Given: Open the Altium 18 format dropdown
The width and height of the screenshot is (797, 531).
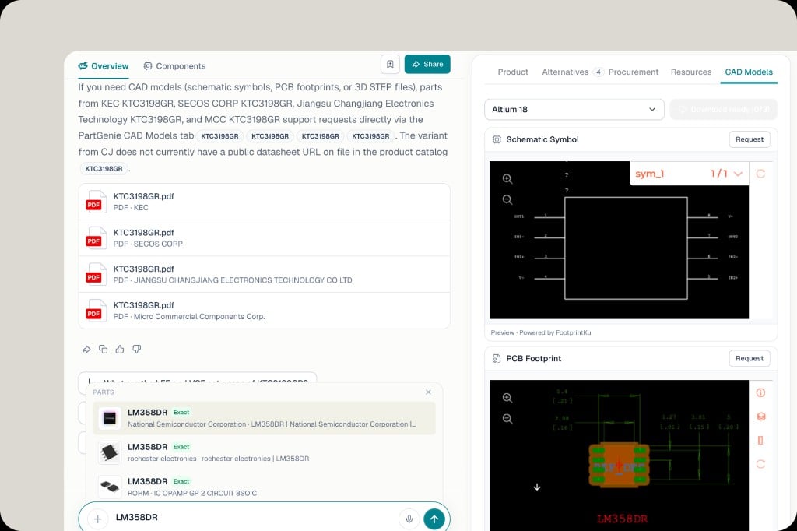Looking at the screenshot, I should pyautogui.click(x=574, y=109).
